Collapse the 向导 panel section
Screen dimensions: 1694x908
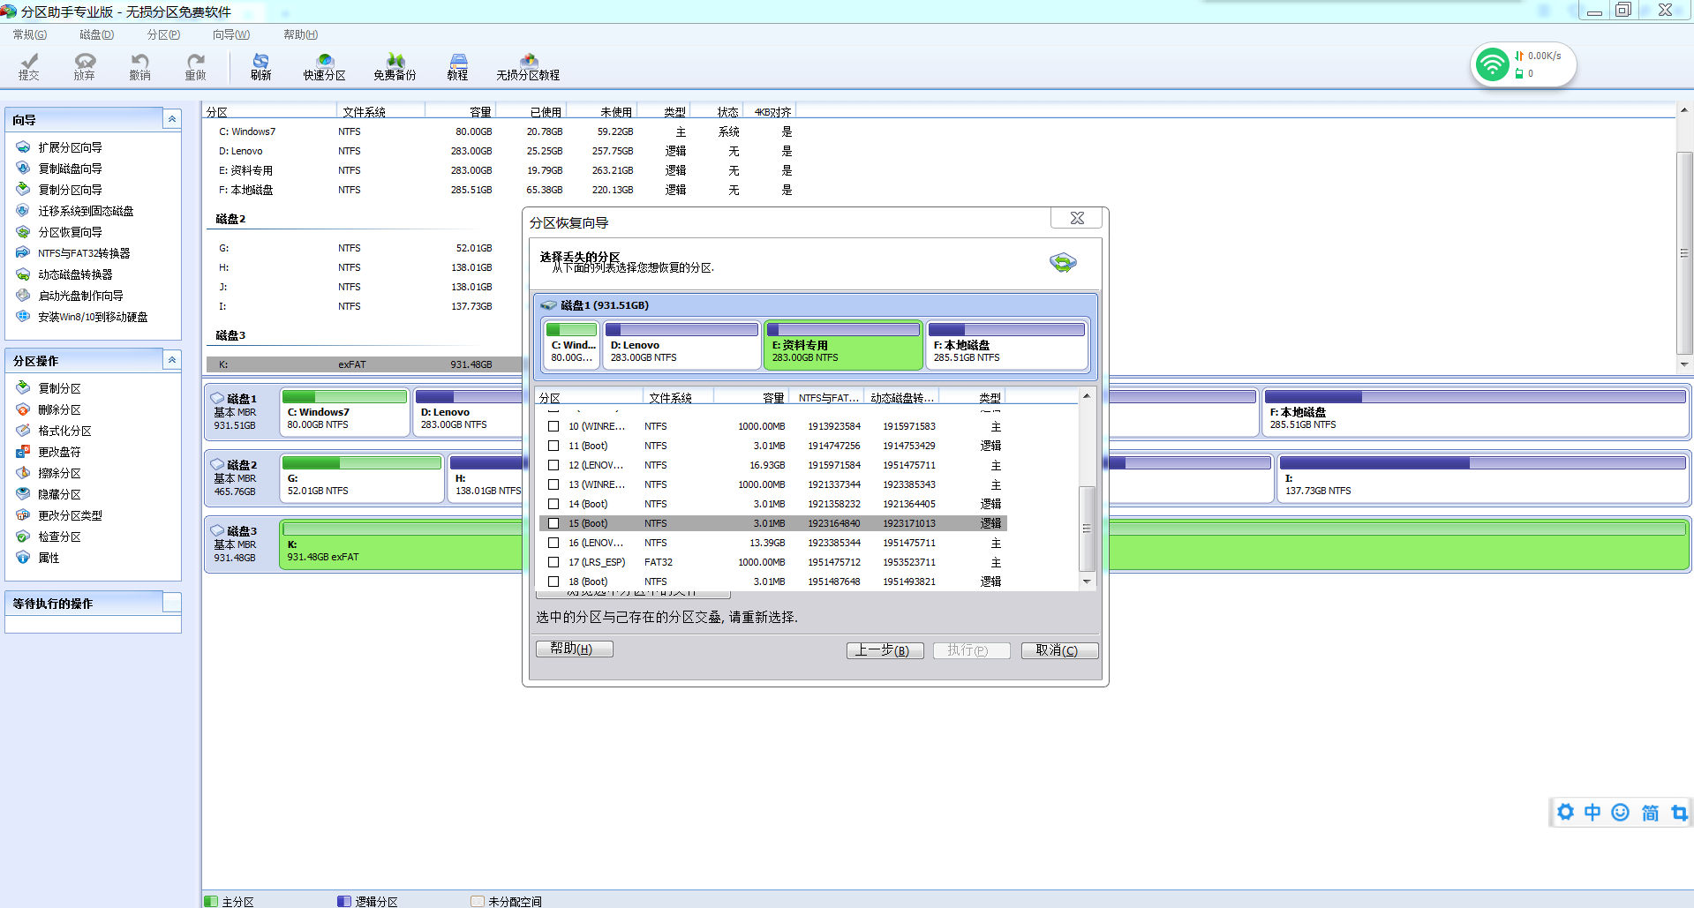coord(172,119)
